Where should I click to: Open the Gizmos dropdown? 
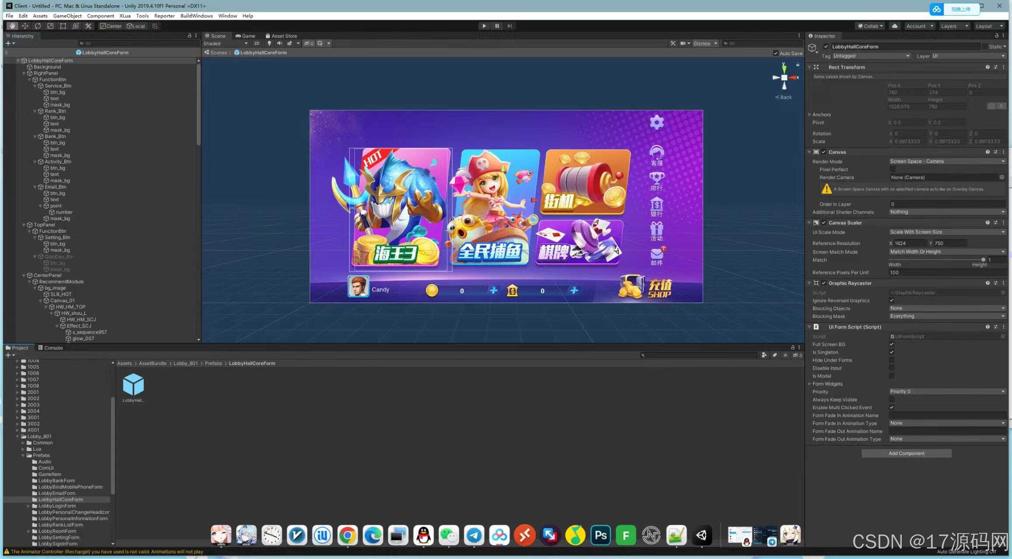point(705,43)
